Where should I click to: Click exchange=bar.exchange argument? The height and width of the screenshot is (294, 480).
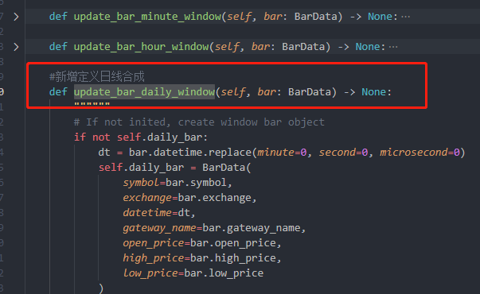(189, 198)
